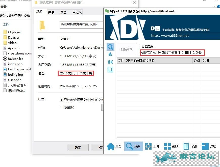Click the loading_wap.gif image icon
Screen dimensions: 220x167
pyautogui.click(x=5, y=69)
